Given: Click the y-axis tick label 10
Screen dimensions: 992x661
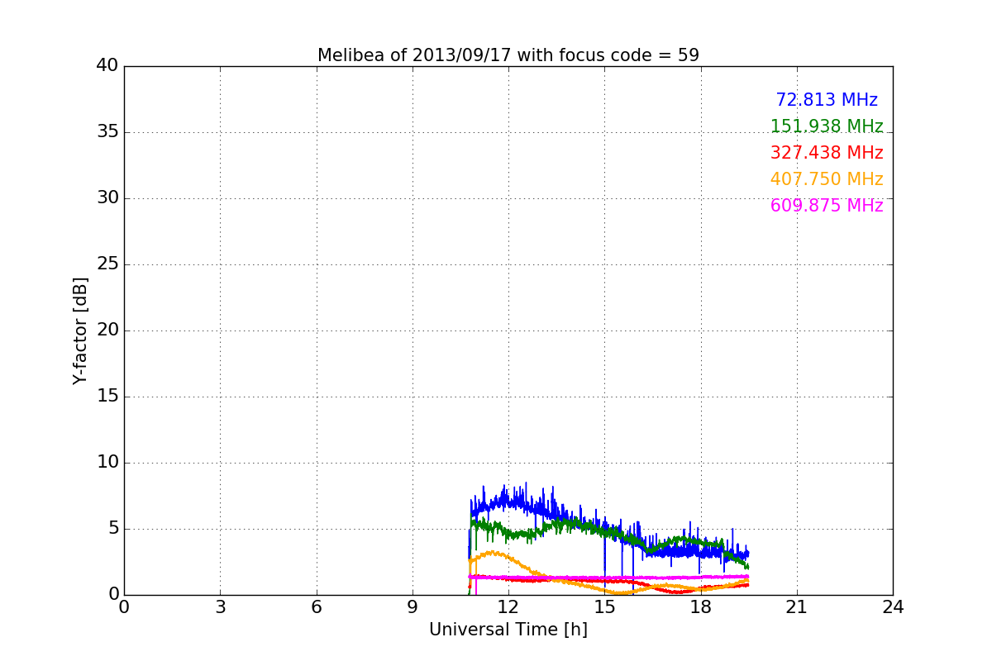Looking at the screenshot, I should point(107,463).
